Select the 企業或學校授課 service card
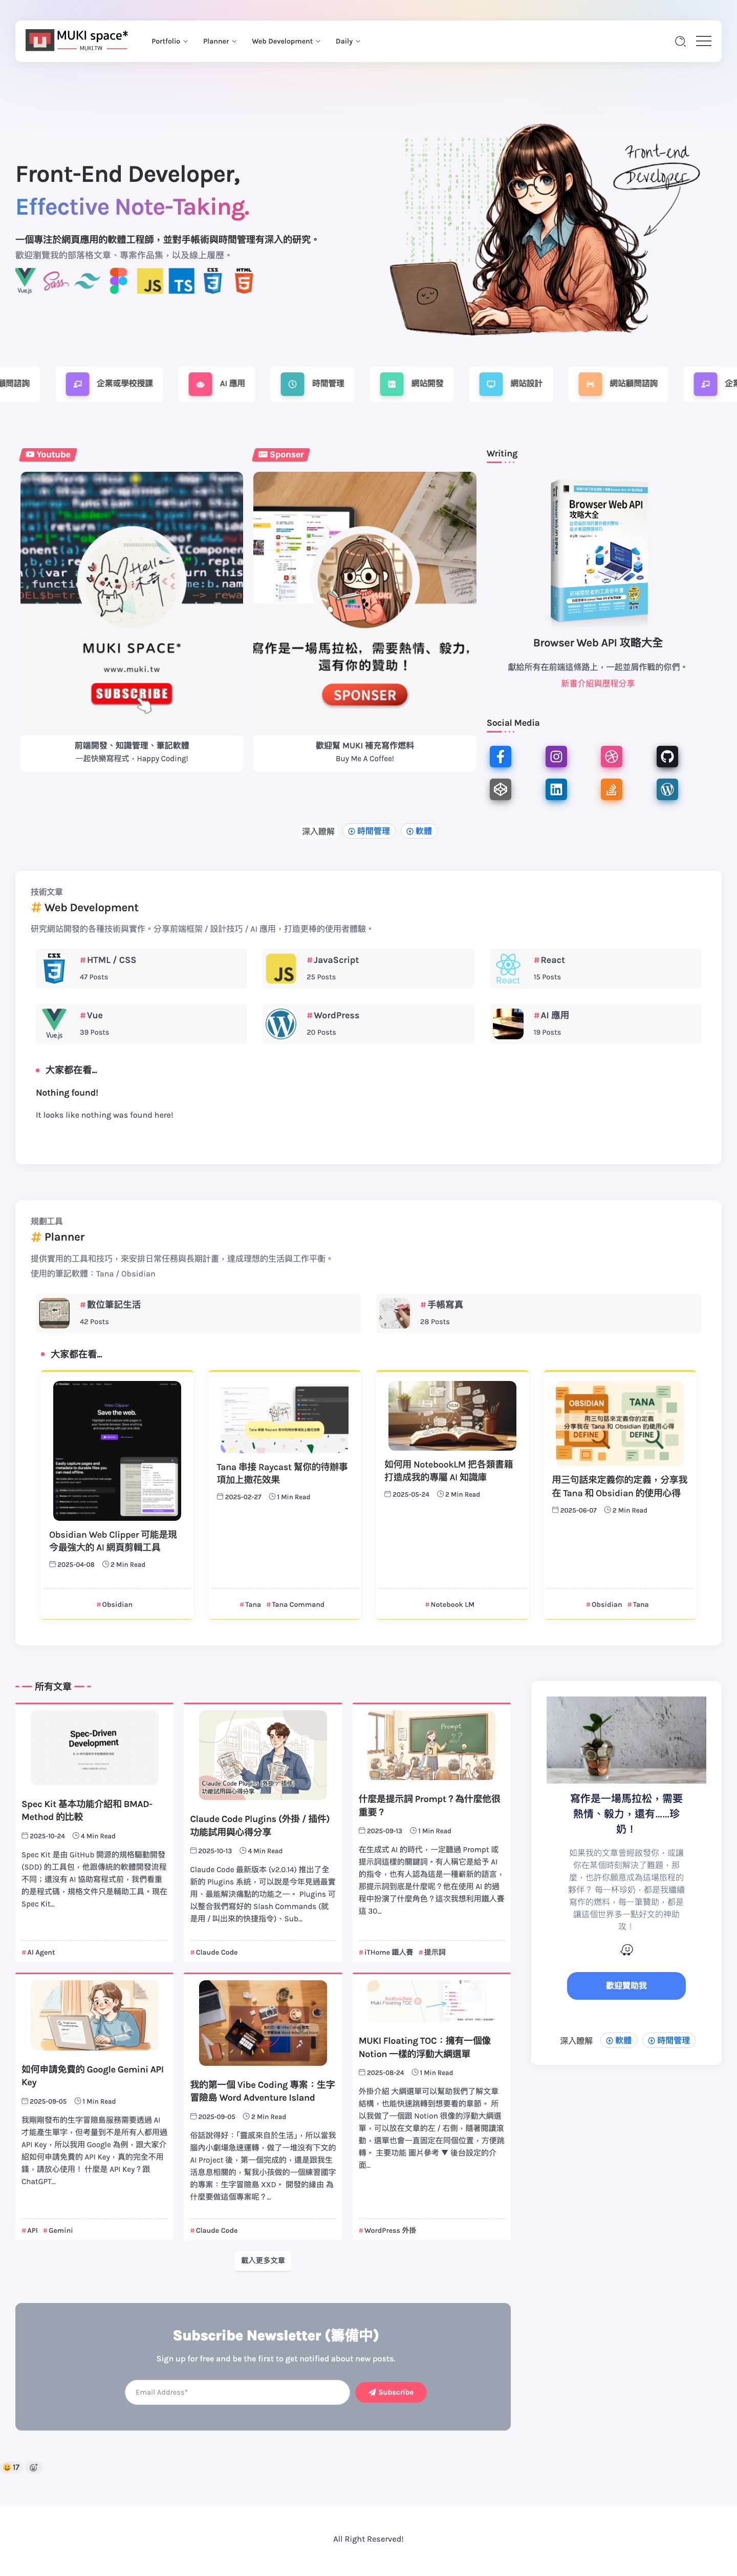Image resolution: width=737 pixels, height=2576 pixels. (110, 383)
